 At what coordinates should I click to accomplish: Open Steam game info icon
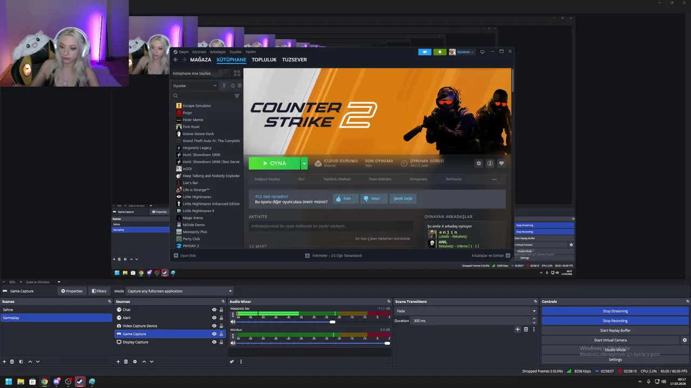490,163
